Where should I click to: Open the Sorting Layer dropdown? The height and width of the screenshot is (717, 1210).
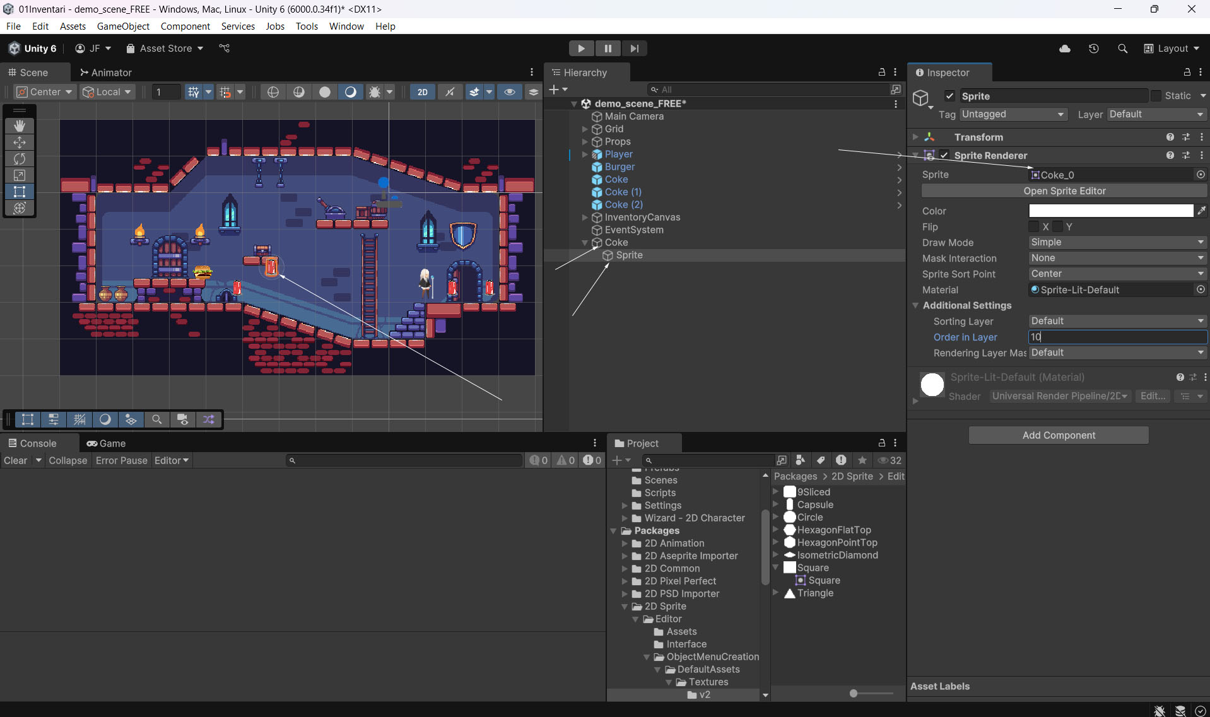click(x=1117, y=322)
